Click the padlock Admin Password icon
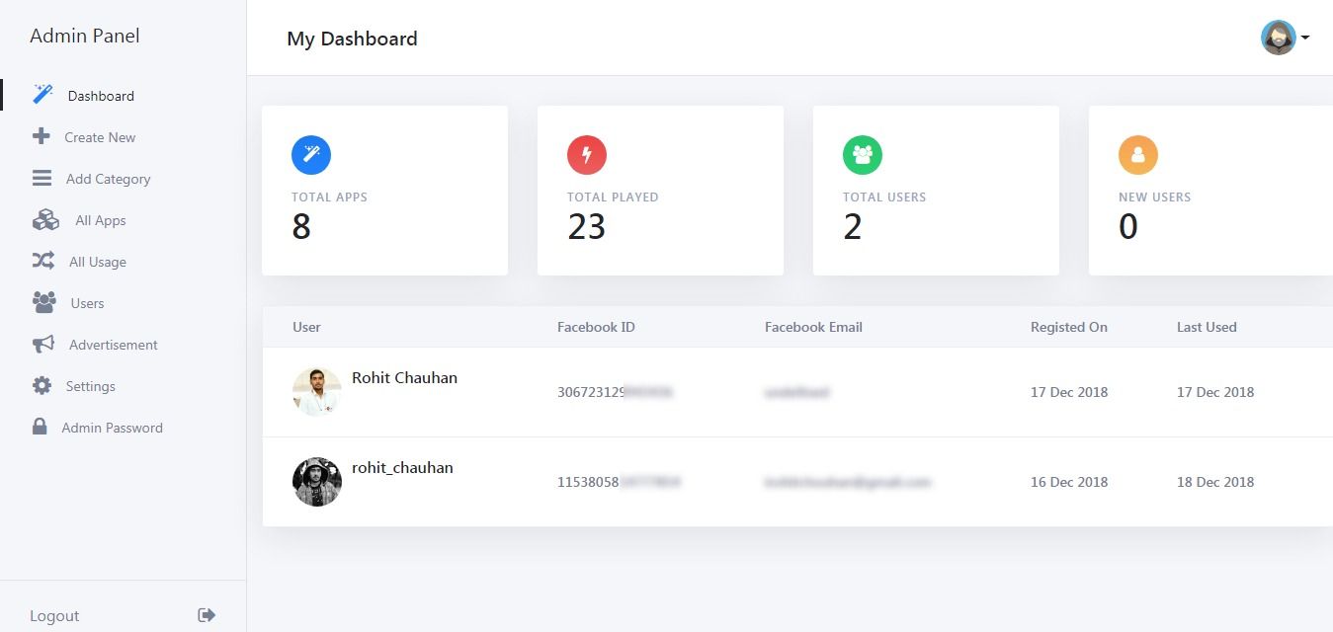 (x=40, y=427)
